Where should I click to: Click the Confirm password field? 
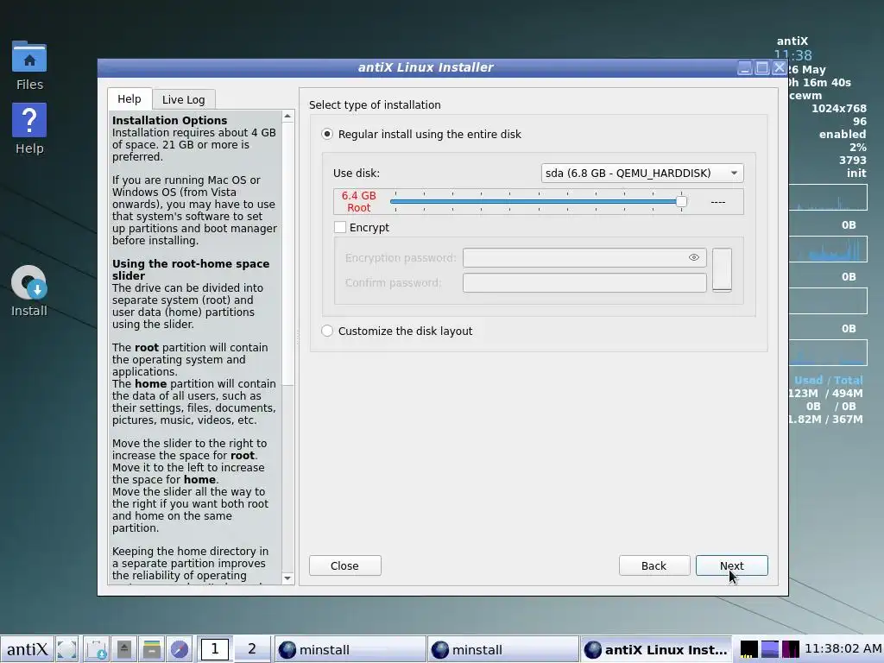584,282
